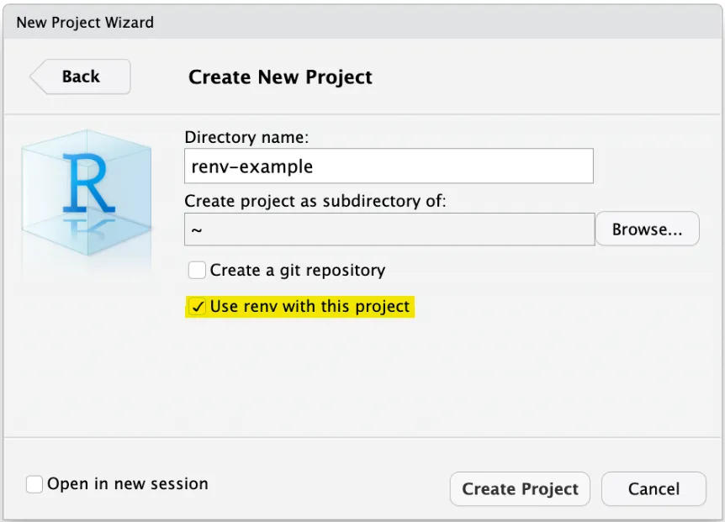This screenshot has height=522, width=725.
Task: Click the Create New Project heading
Action: coord(280,77)
